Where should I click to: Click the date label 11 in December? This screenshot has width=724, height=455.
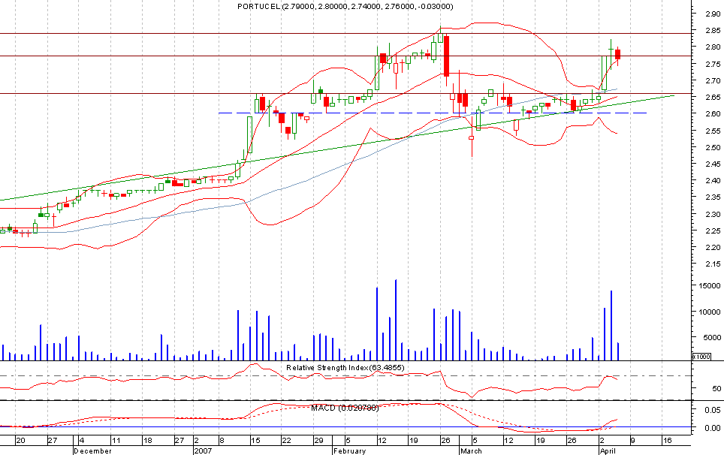pyautogui.click(x=116, y=440)
